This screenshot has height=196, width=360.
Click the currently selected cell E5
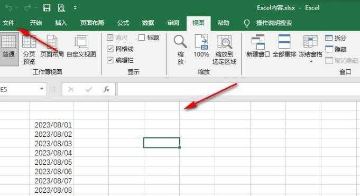[x=162, y=143]
